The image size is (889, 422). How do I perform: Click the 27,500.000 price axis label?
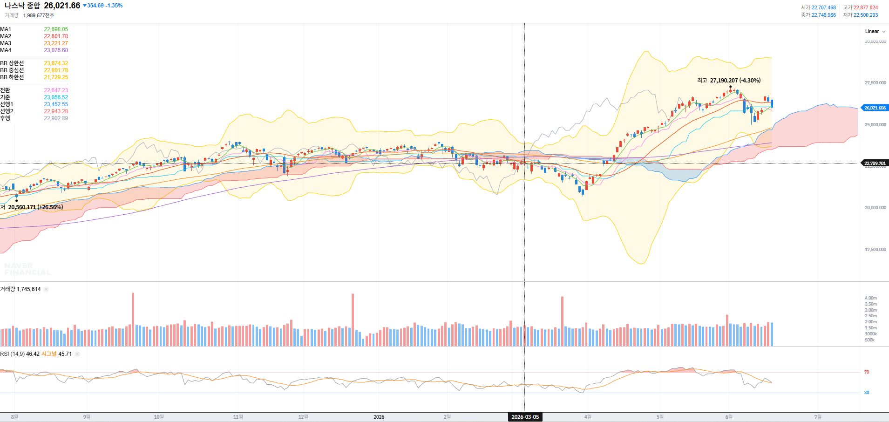pos(875,83)
